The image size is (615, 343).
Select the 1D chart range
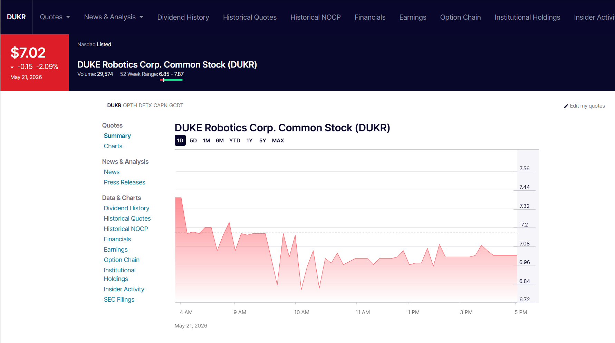(x=180, y=140)
